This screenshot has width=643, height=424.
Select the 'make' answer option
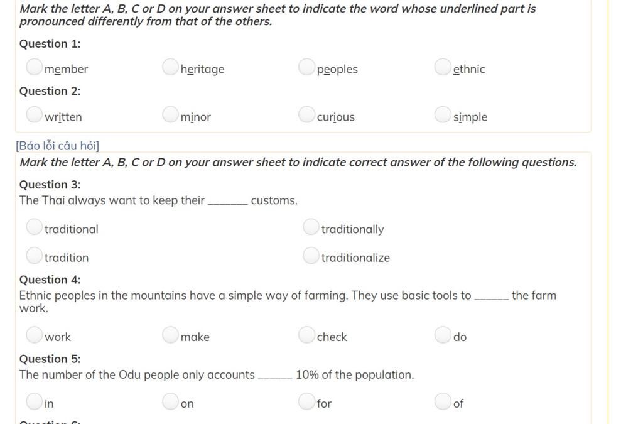coord(170,334)
